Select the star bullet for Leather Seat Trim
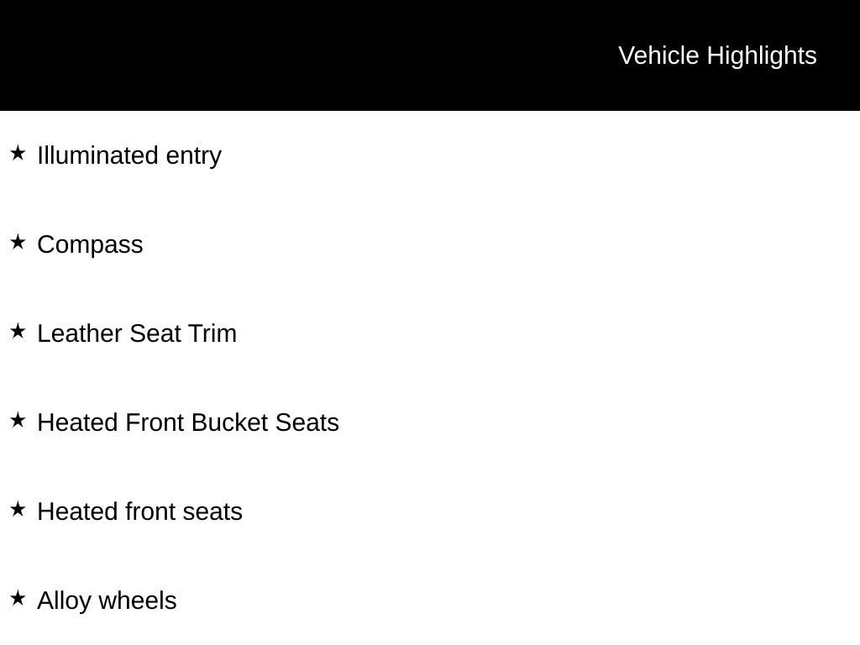860x645 pixels. pos(18,331)
